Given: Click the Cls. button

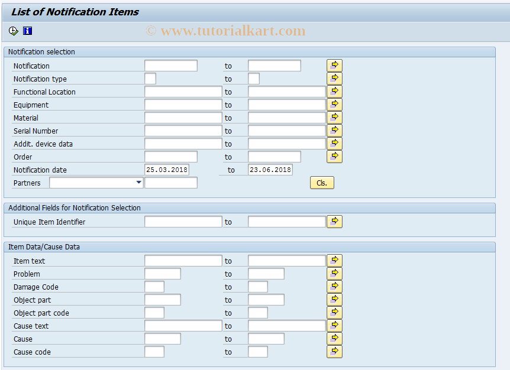Looking at the screenshot, I should click(x=321, y=183).
